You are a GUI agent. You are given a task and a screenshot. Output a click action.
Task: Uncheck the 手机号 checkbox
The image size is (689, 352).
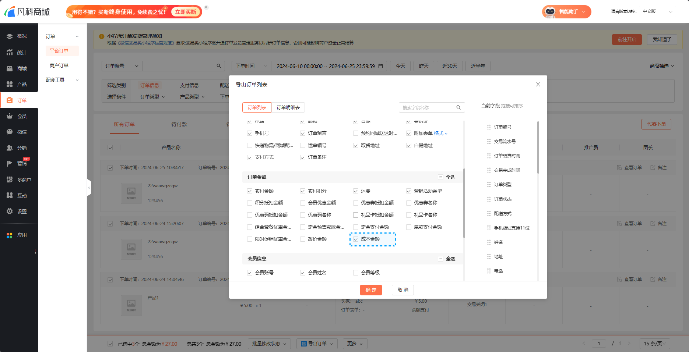click(x=250, y=133)
